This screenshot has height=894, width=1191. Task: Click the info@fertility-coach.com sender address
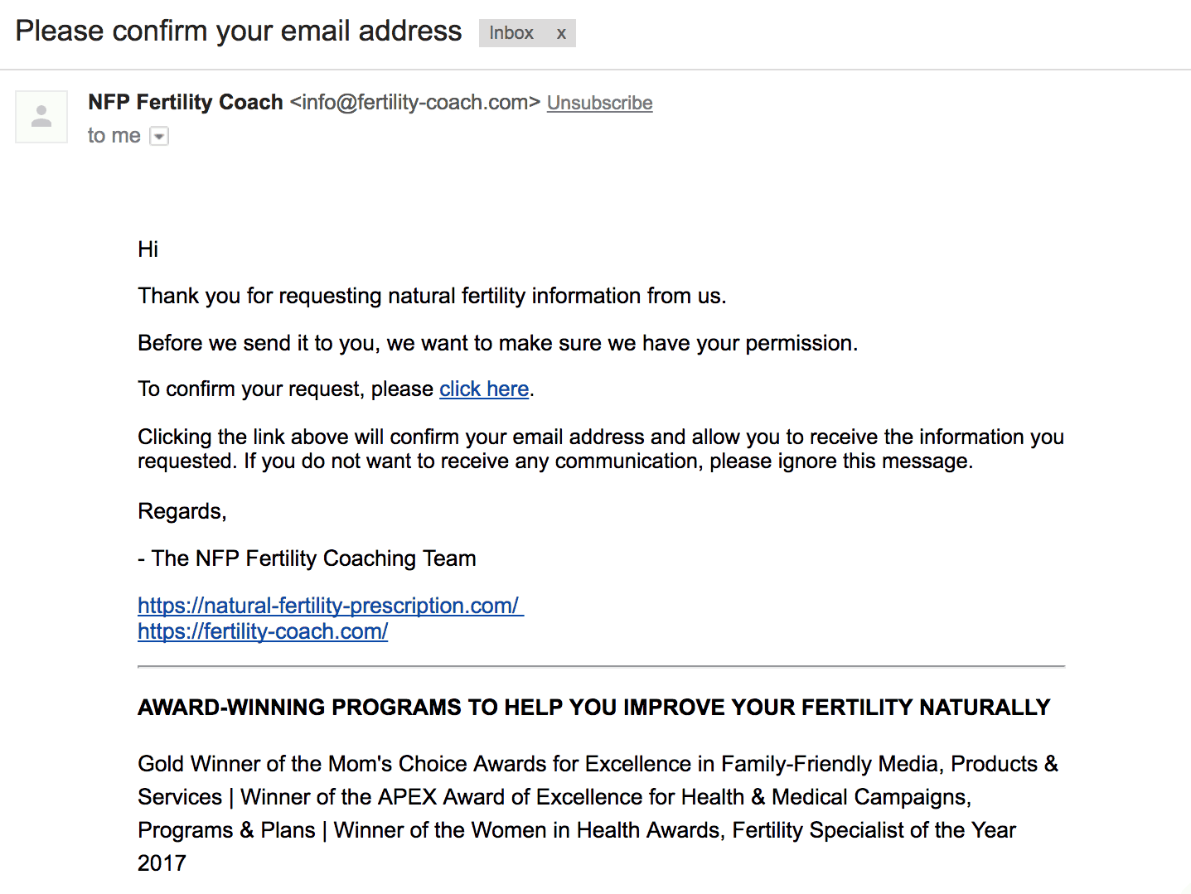tap(415, 102)
